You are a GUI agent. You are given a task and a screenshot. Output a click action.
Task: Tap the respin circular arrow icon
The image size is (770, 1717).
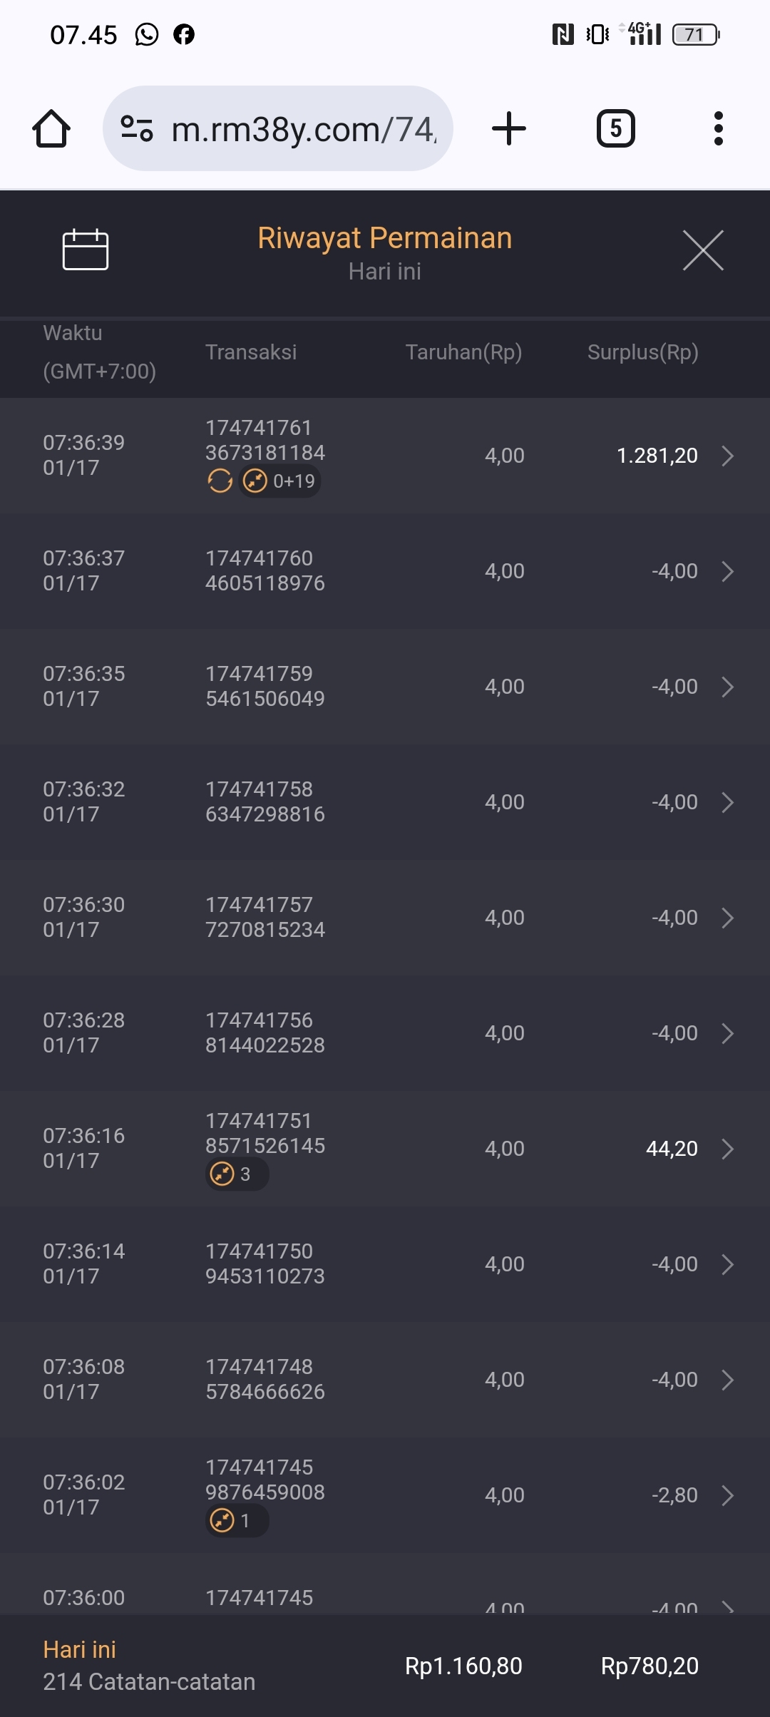pos(220,481)
